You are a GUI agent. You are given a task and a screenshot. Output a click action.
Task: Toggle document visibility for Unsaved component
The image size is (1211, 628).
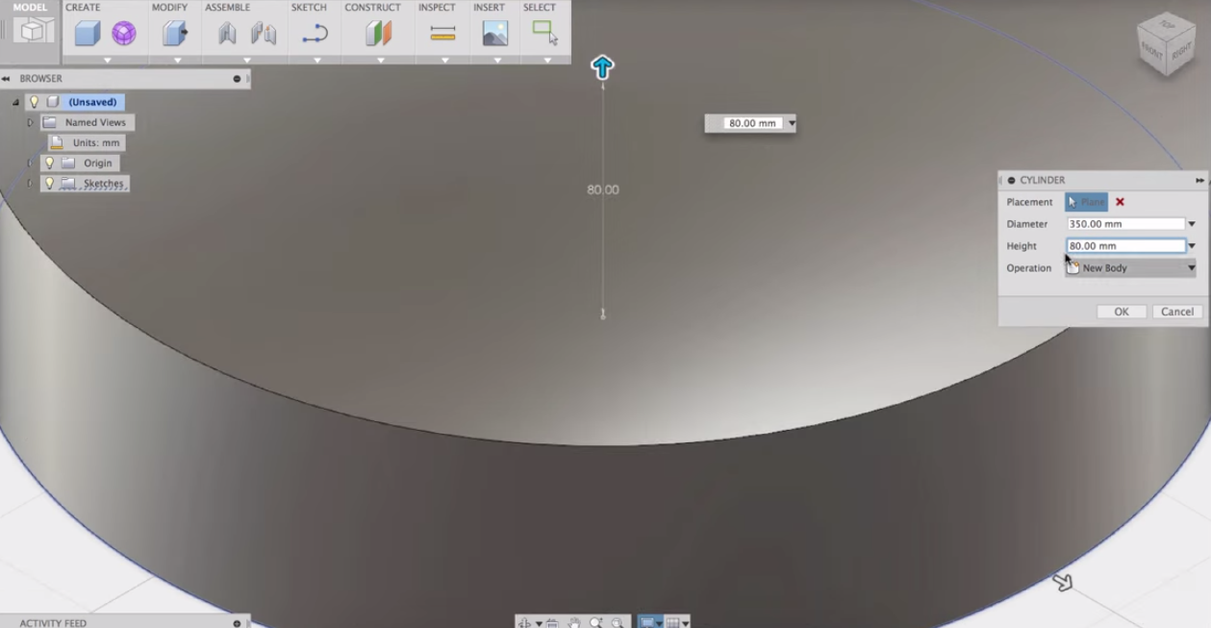pos(35,101)
